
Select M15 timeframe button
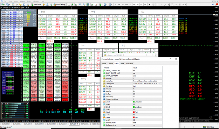tap(123, 5)
